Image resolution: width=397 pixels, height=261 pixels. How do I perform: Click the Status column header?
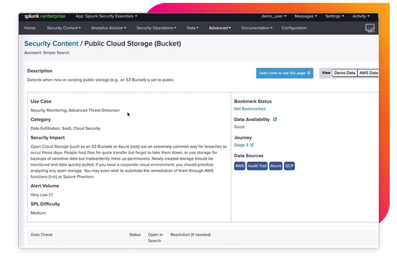(135, 235)
